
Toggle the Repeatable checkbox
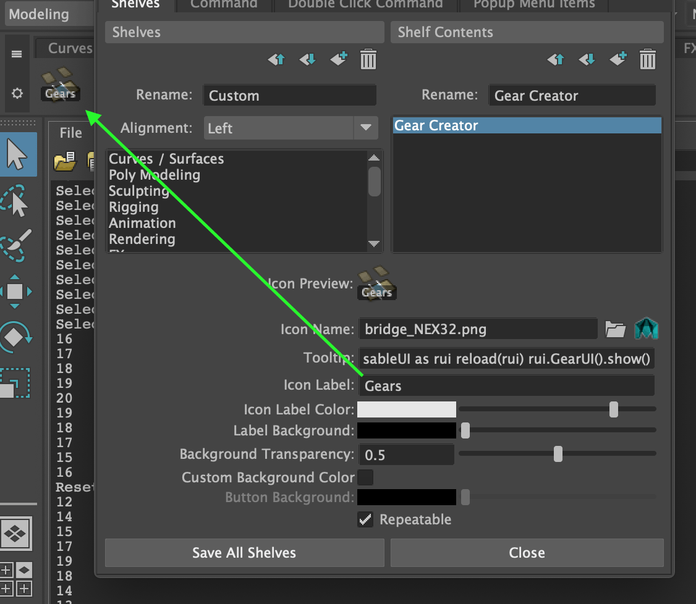tap(365, 519)
